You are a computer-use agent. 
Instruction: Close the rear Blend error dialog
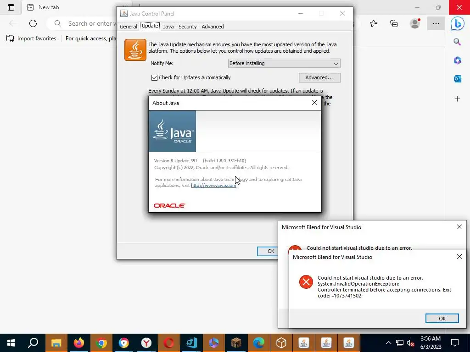click(x=459, y=227)
